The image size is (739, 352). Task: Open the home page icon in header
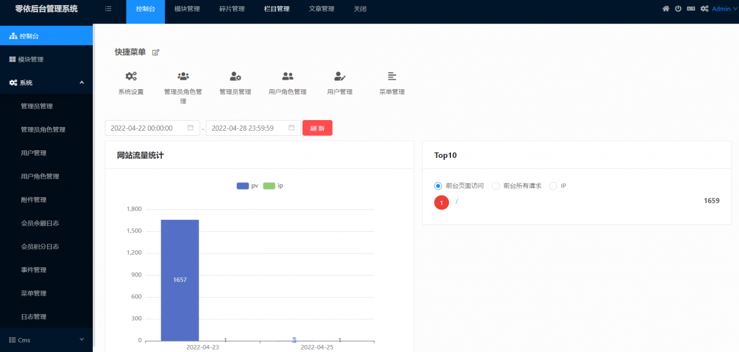click(x=666, y=8)
